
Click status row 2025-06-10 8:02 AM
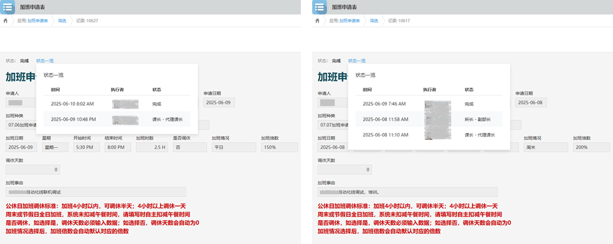(117, 104)
